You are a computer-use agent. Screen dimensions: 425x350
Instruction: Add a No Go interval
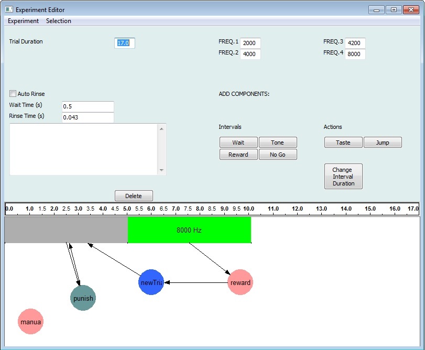pos(278,155)
